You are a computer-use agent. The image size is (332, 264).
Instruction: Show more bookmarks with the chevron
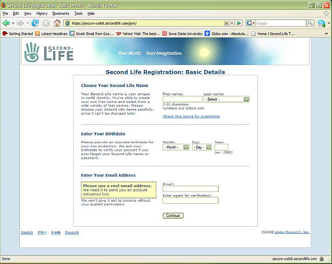[326, 33]
